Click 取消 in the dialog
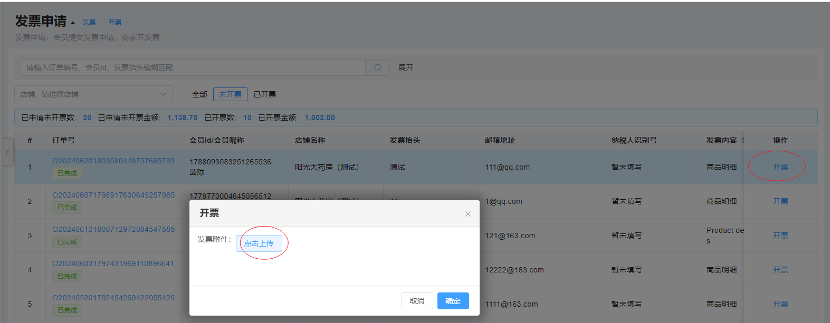Image resolution: width=830 pixels, height=323 pixels. 417,301
